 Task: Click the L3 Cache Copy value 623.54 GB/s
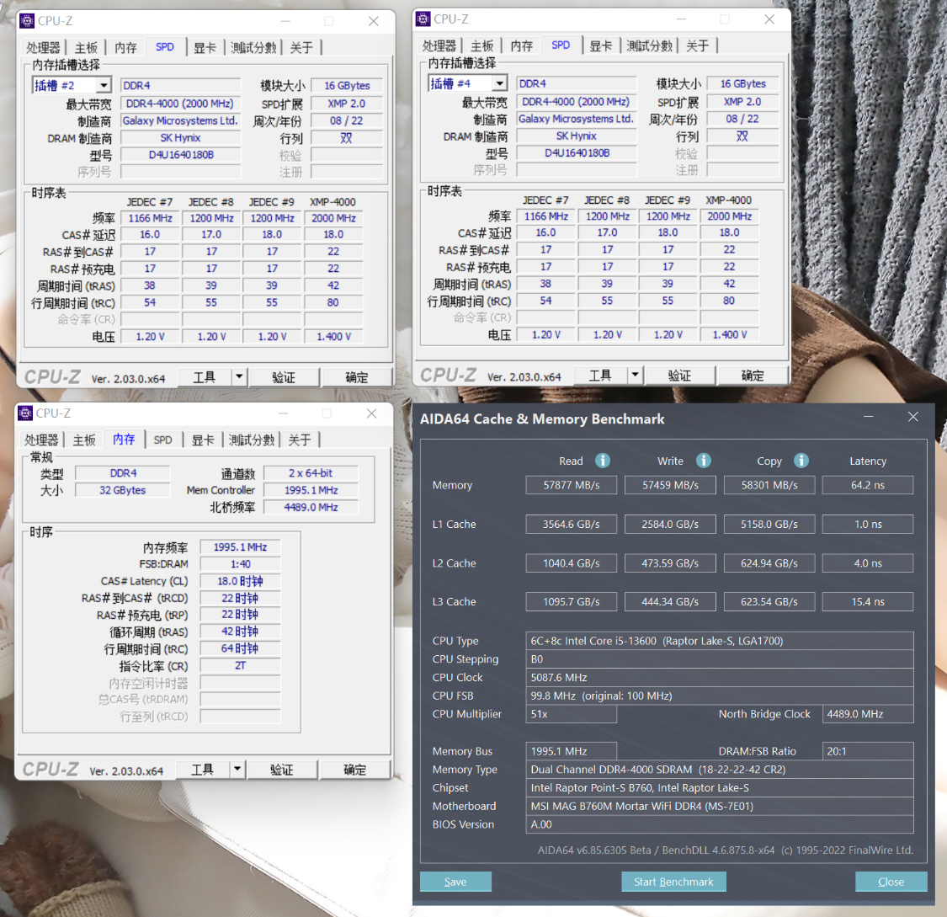(x=769, y=602)
